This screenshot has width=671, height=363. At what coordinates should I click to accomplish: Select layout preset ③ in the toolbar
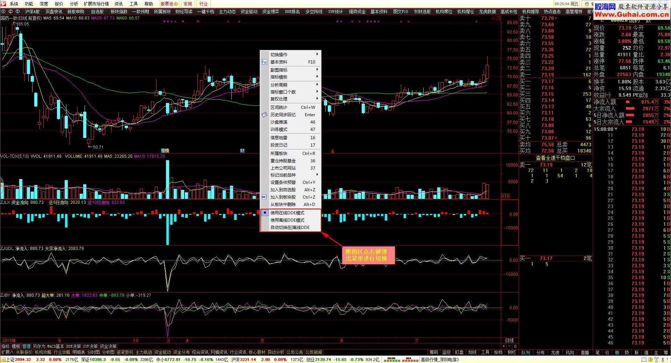[x=17, y=12]
